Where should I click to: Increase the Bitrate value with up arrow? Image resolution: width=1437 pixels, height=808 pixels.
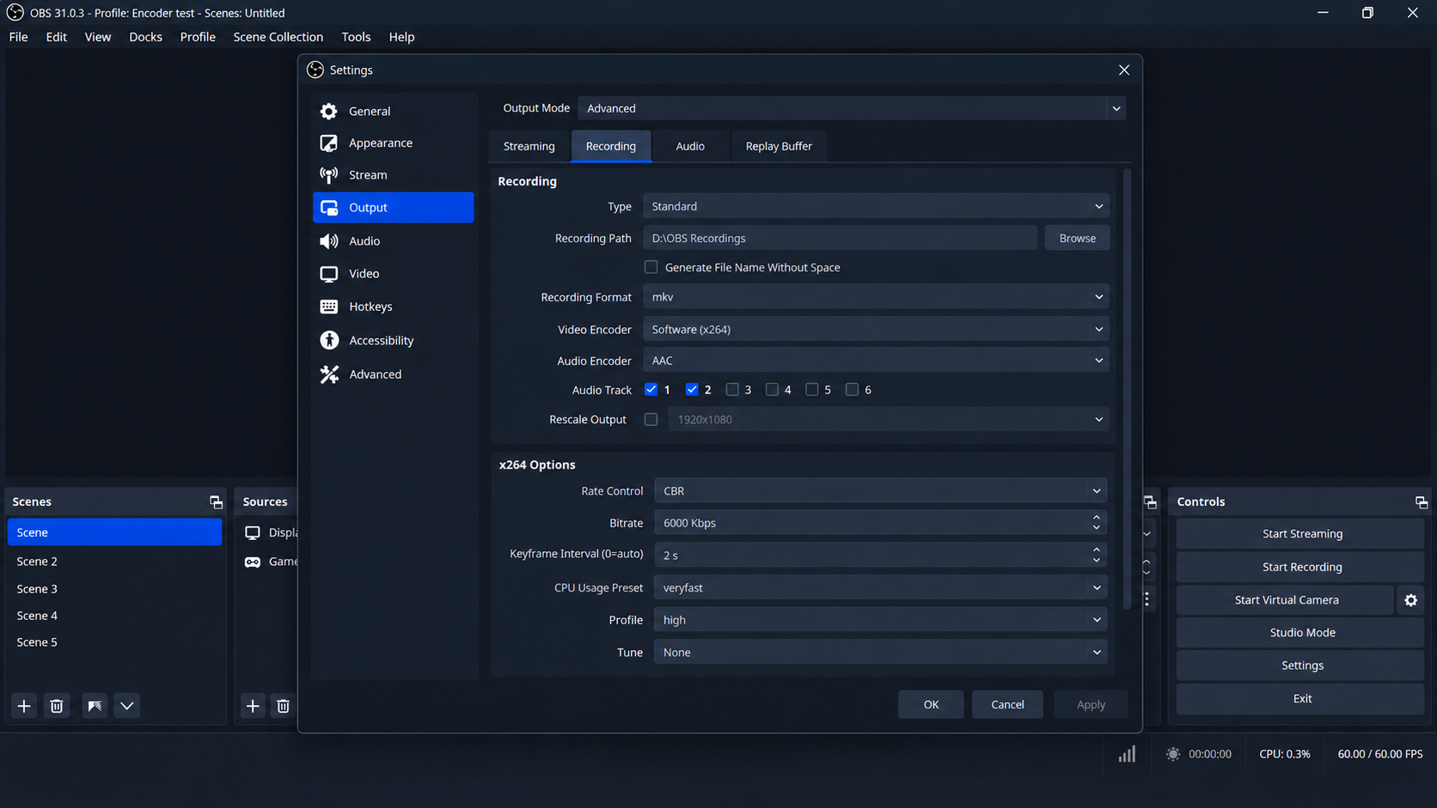pos(1097,518)
